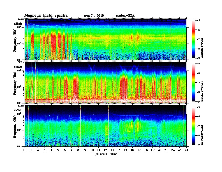Click the "4" tick on the Universal Time axis
Viewport: 222px width, 172px height.
pos(51,150)
